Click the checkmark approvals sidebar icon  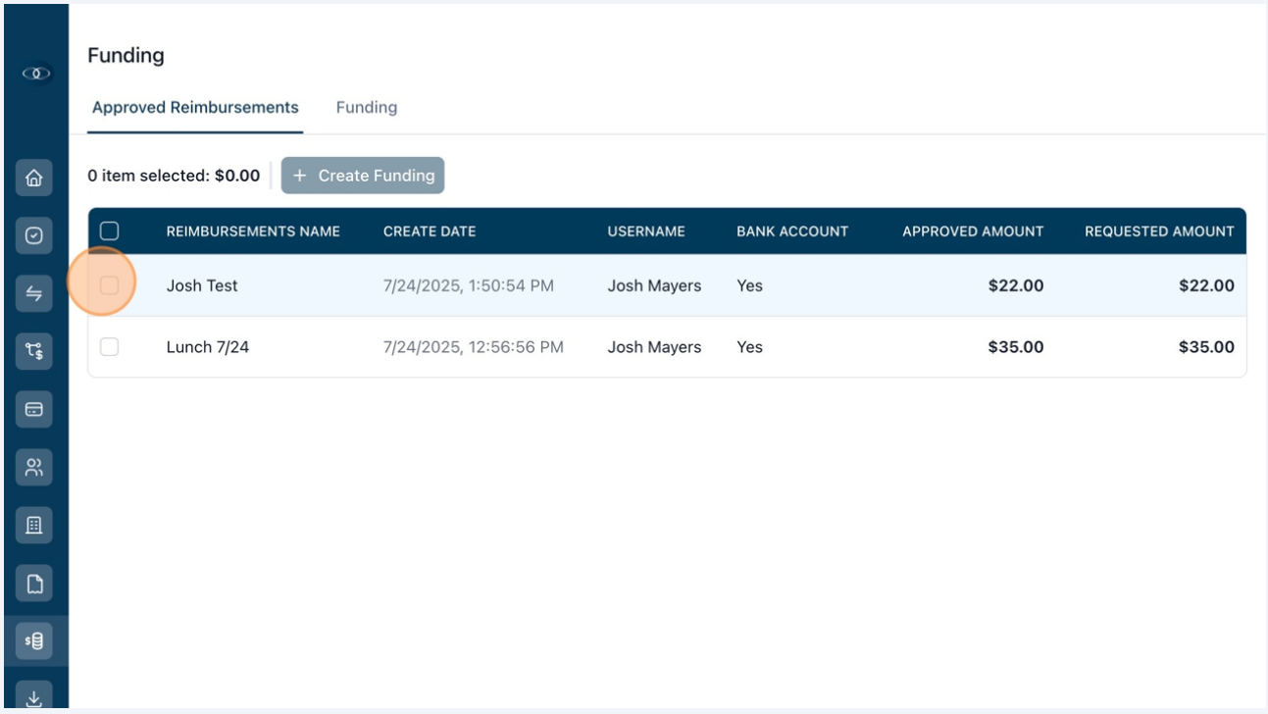point(34,235)
